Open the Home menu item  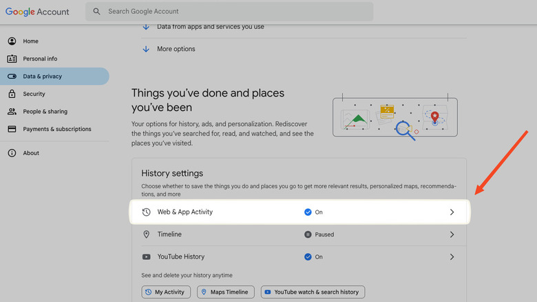30,41
